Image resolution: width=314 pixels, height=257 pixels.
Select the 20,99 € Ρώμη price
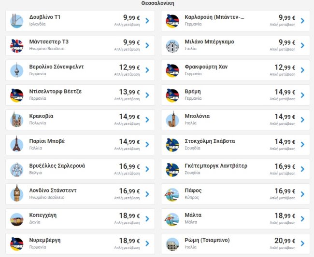pyautogui.click(x=285, y=241)
